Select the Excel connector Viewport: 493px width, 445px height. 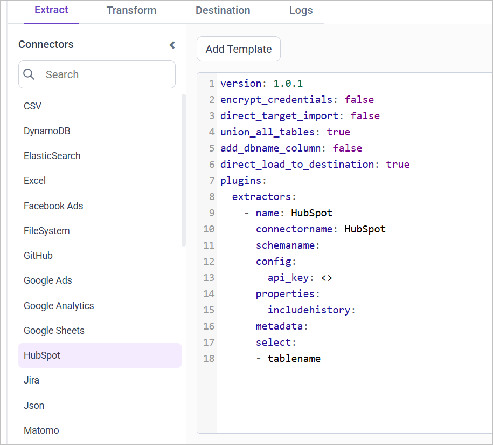coord(34,180)
